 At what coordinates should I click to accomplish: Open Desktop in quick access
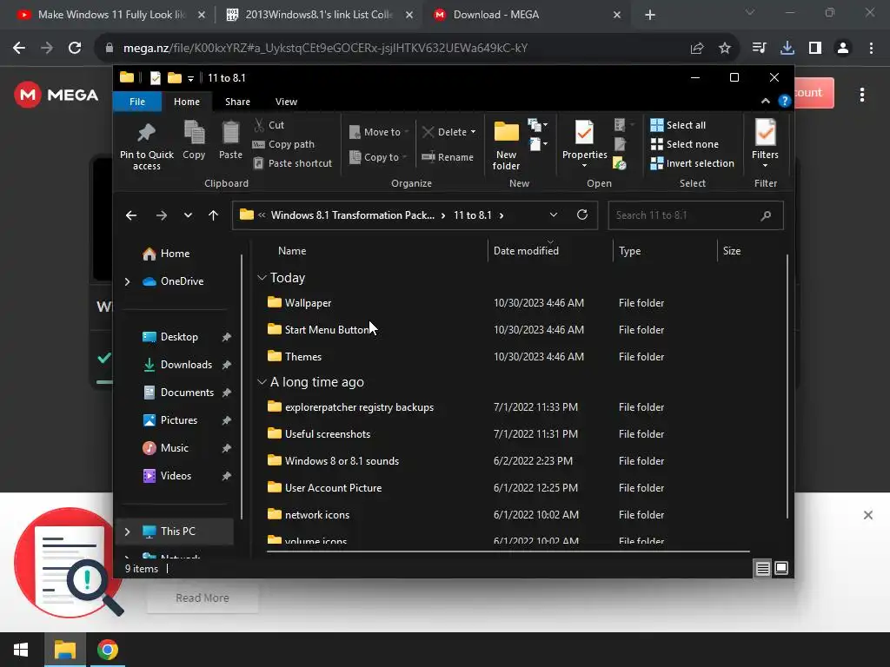(179, 337)
